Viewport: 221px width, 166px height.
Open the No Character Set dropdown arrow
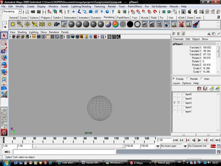185,146
